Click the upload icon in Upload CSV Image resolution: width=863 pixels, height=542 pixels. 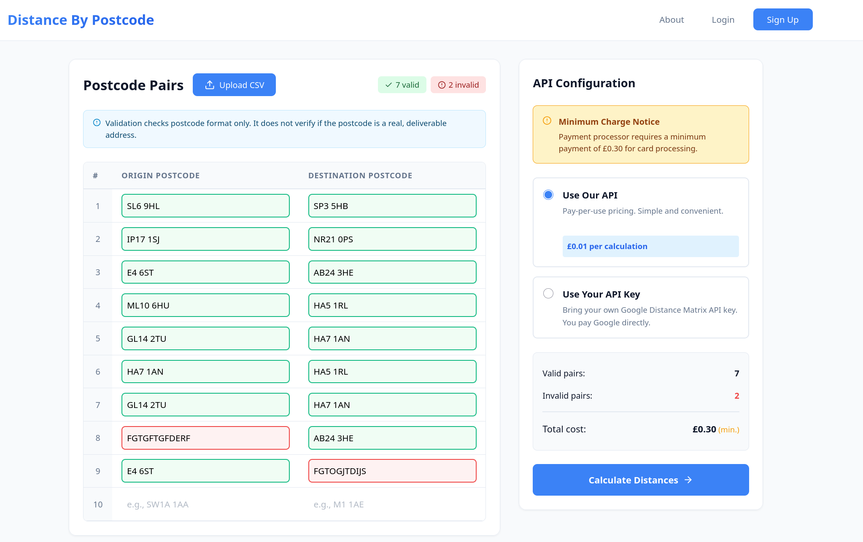(x=210, y=85)
